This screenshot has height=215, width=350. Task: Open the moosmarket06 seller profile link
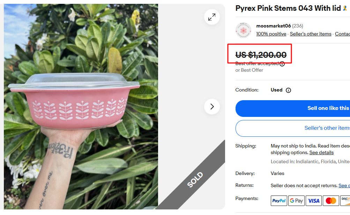click(273, 26)
